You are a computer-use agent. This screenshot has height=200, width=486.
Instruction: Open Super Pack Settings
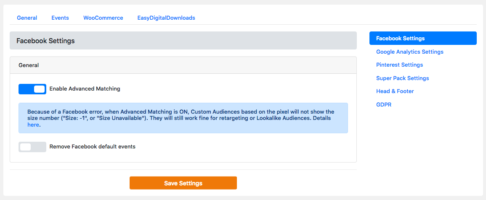click(x=402, y=78)
